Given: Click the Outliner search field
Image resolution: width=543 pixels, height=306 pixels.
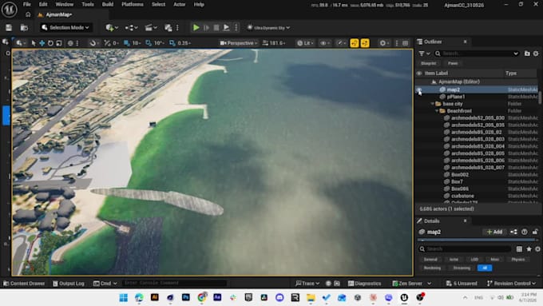Looking at the screenshot, I should click(477, 54).
